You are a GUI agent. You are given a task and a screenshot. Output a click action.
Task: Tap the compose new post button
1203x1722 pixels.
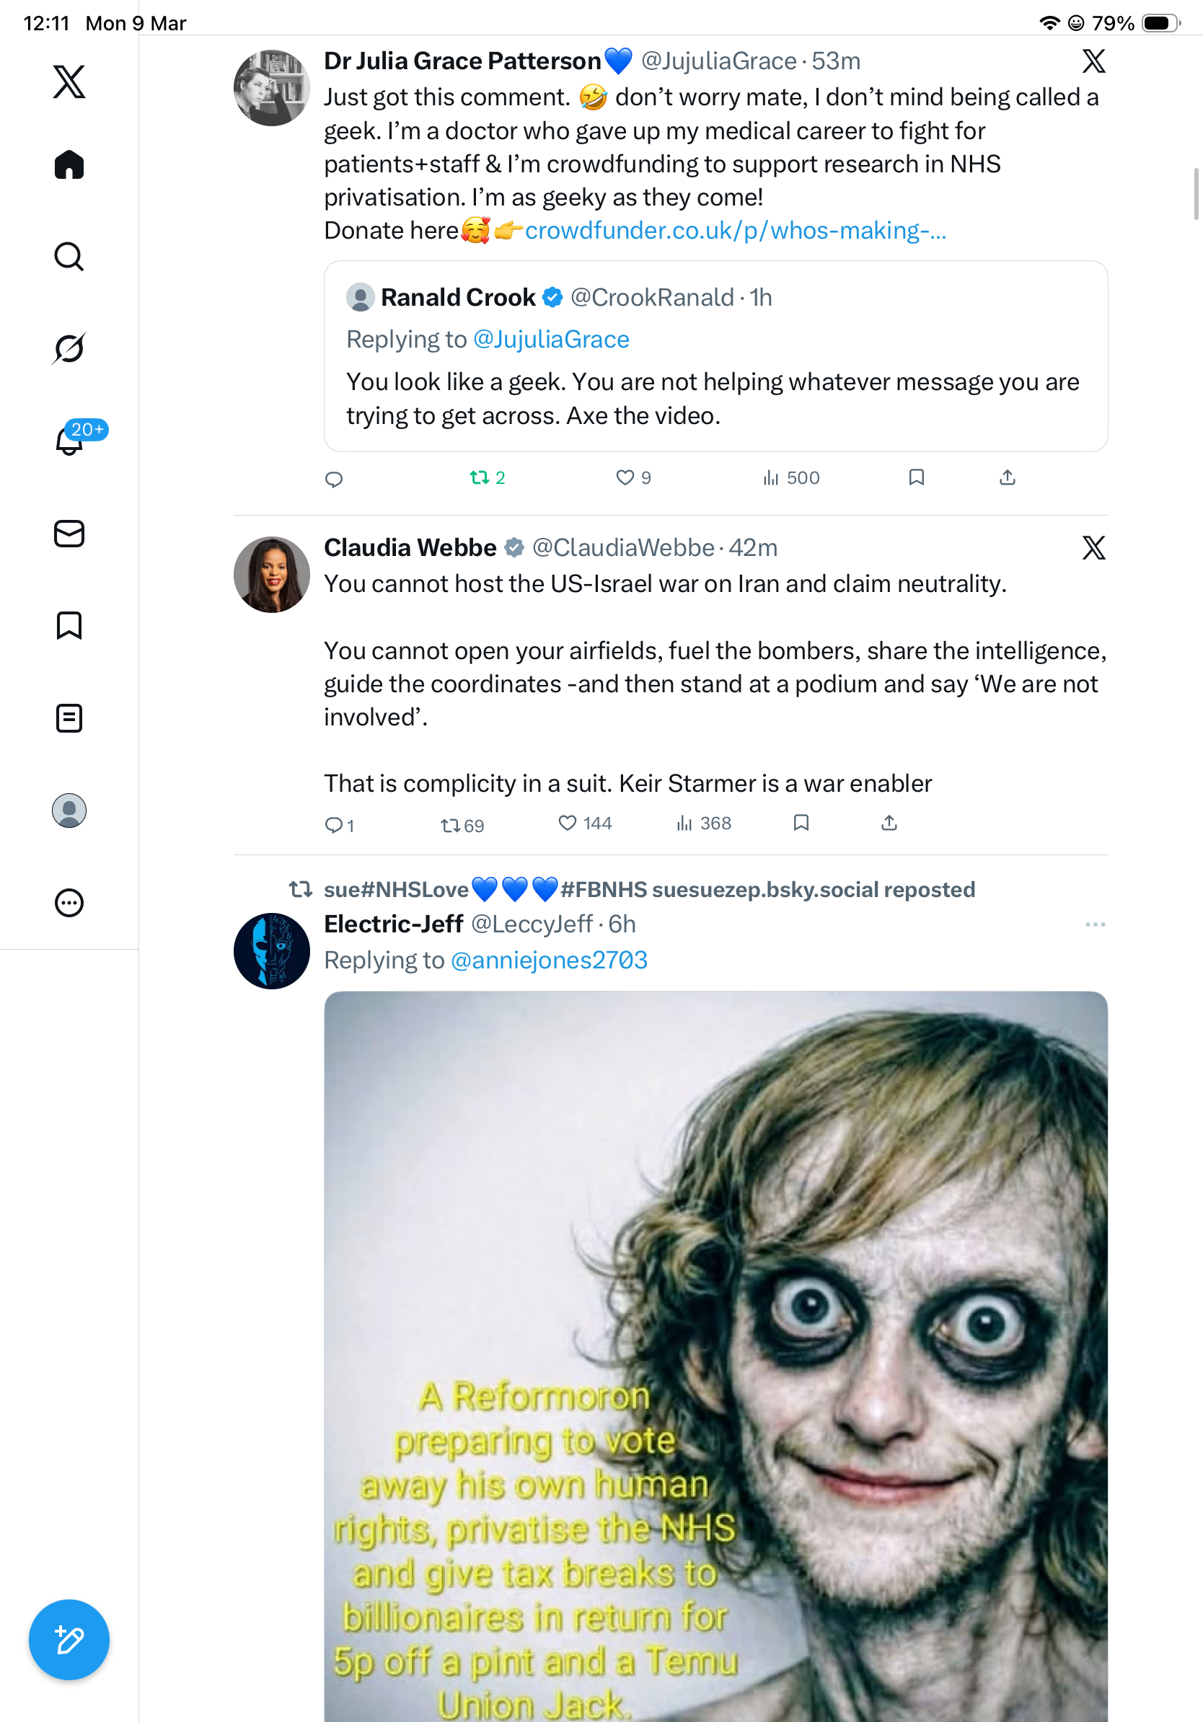(x=69, y=1640)
